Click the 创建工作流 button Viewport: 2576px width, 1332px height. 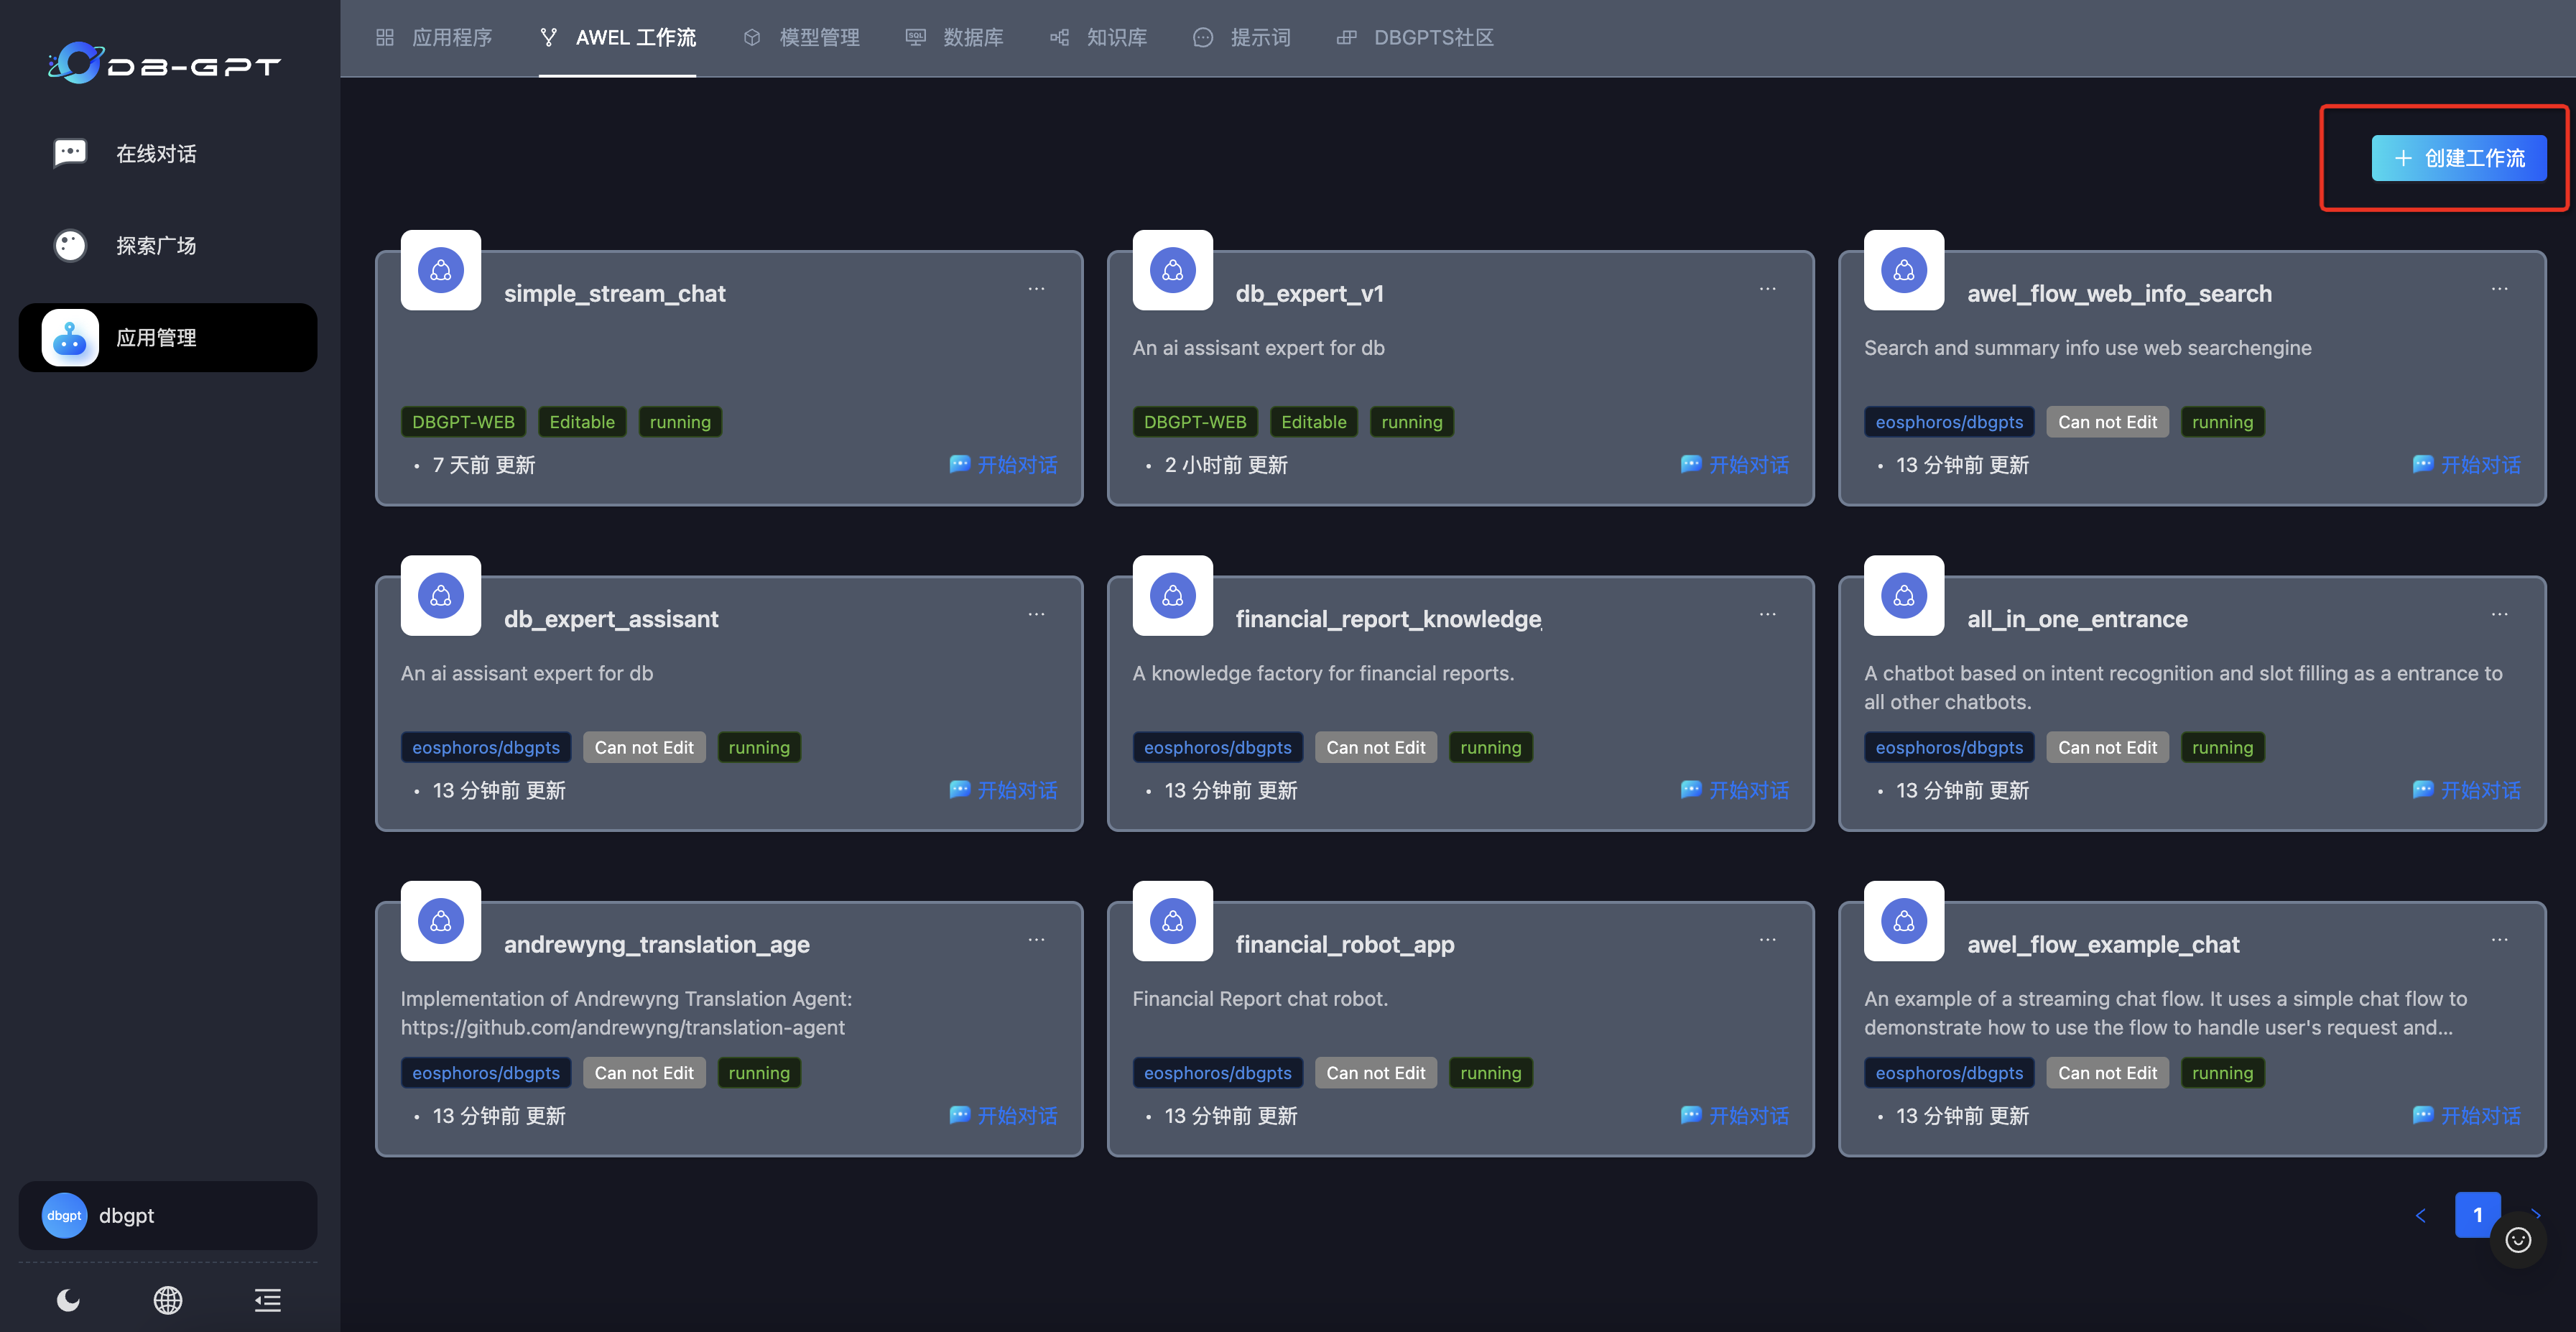[x=2458, y=158]
